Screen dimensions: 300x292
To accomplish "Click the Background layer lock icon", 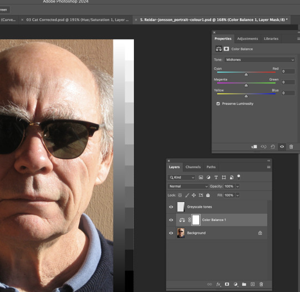I will (x=260, y=233).
